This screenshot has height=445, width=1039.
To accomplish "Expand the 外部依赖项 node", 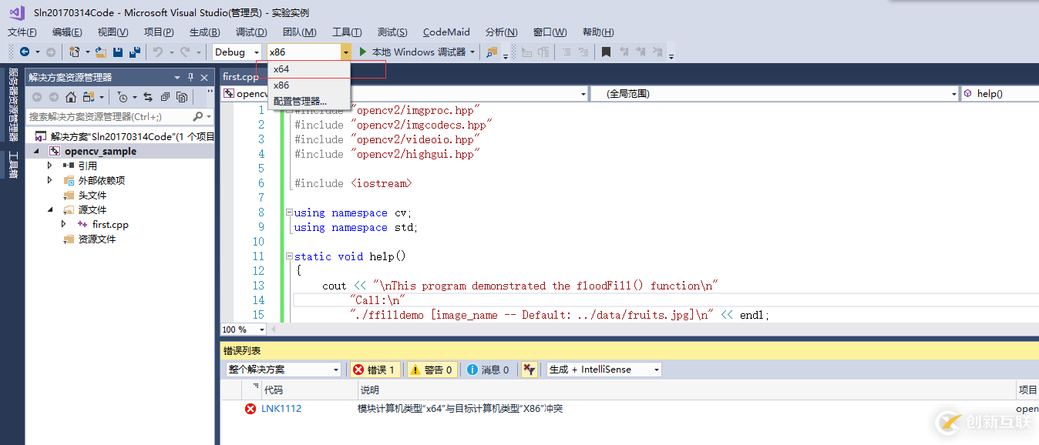I will pos(50,180).
